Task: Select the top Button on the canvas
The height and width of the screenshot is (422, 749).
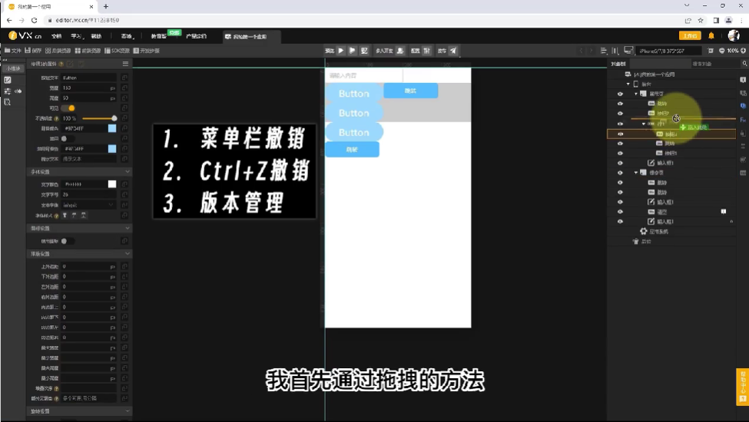Action: pyautogui.click(x=354, y=94)
